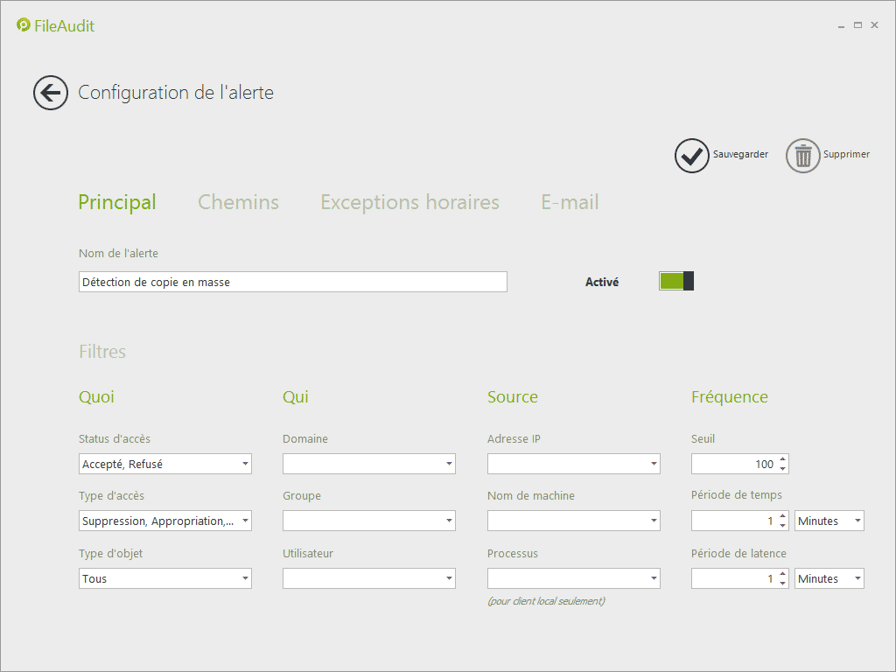The width and height of the screenshot is (896, 672).
Task: Go to the E-mail tab
Action: [x=570, y=202]
